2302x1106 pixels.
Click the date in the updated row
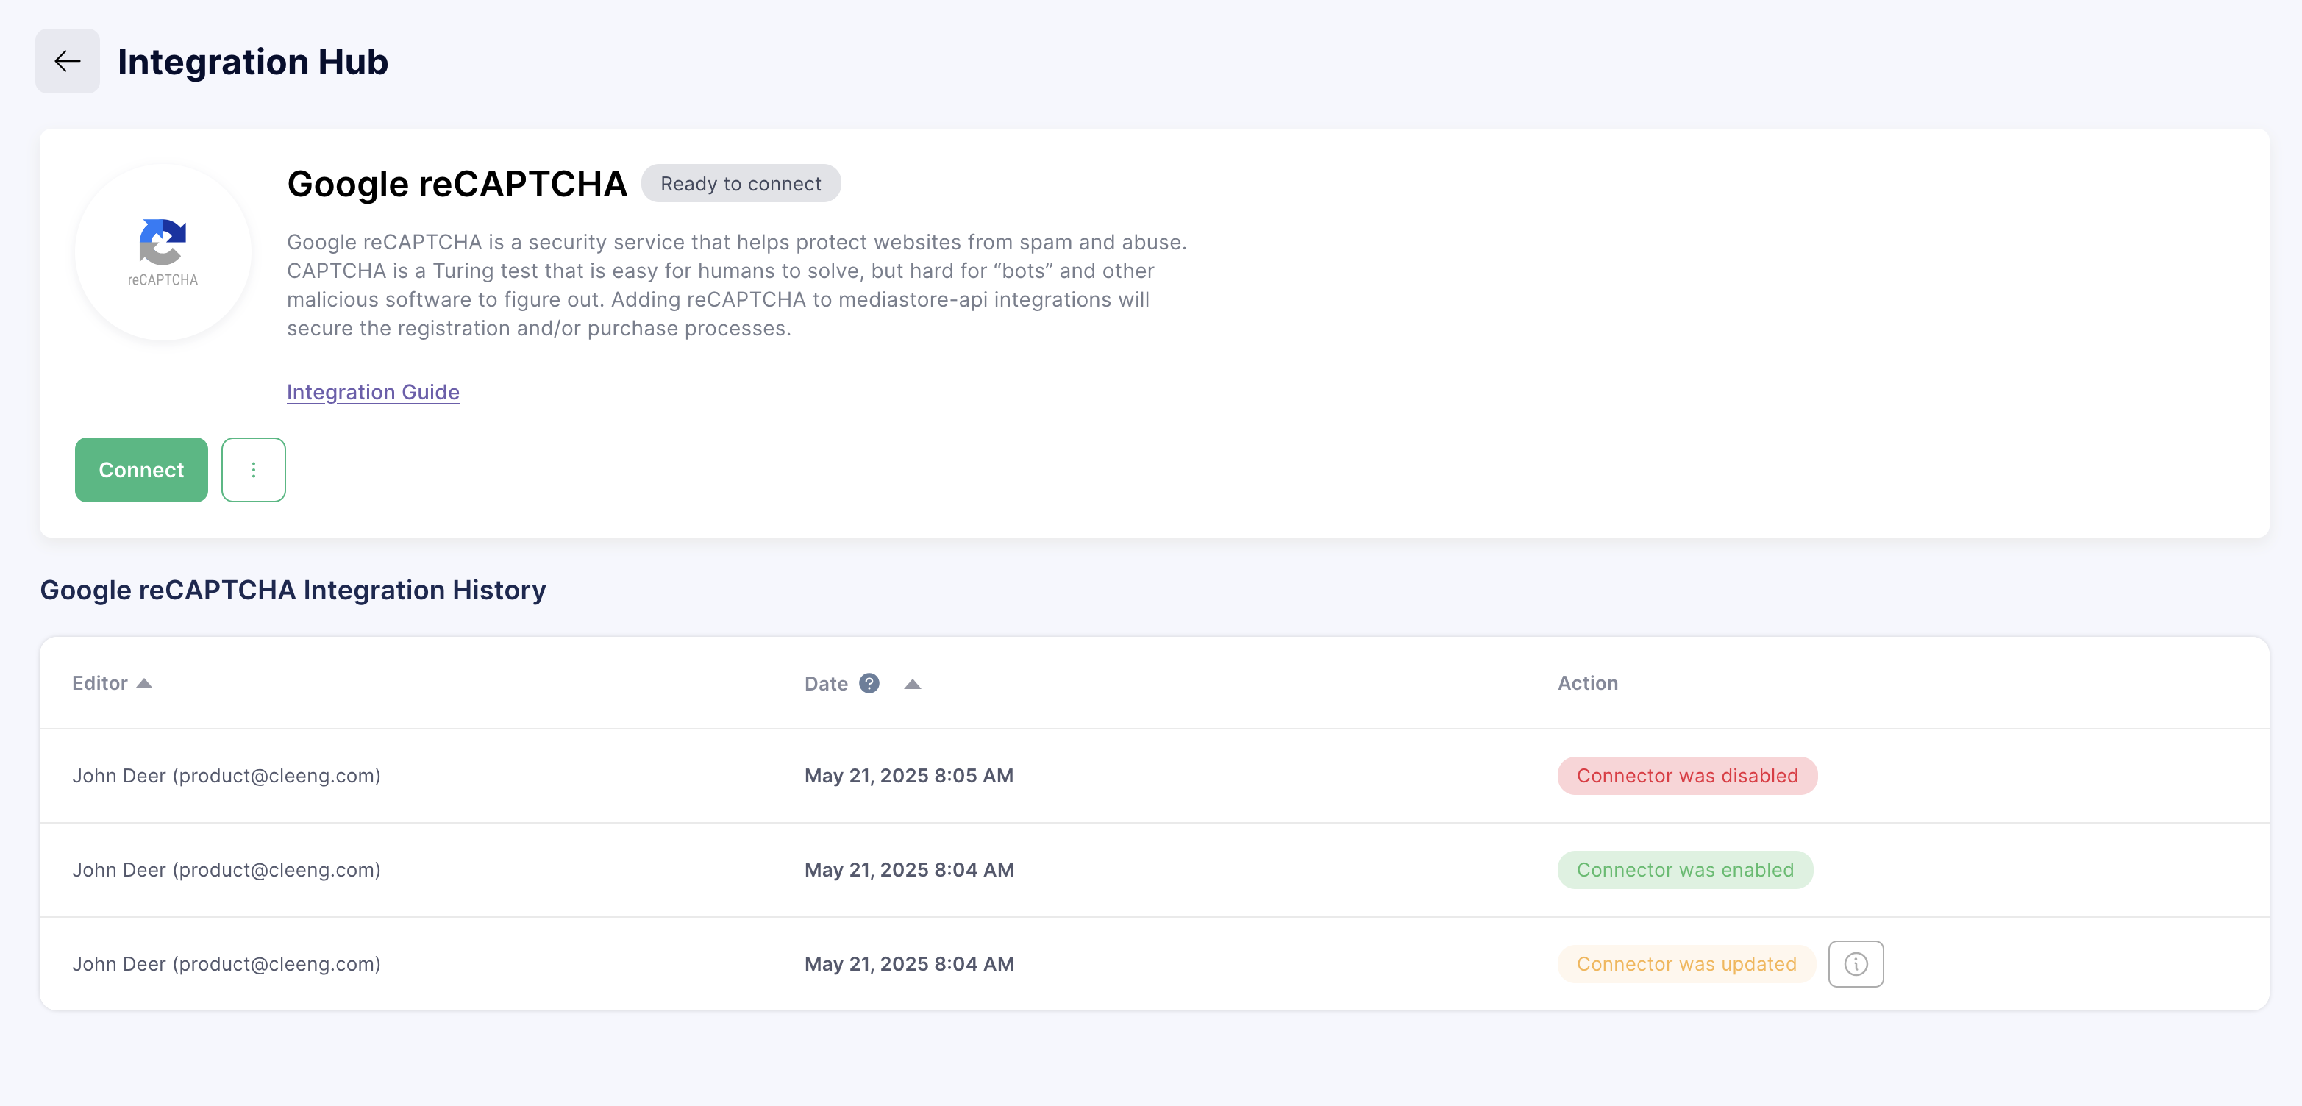click(909, 964)
